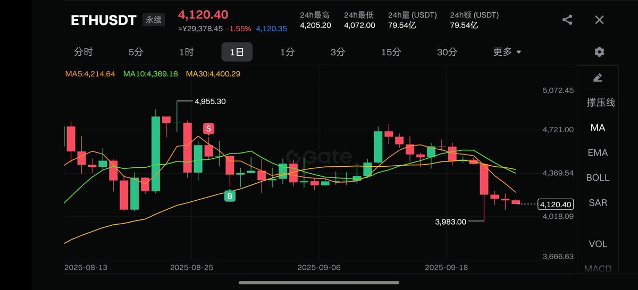Tap the home indicator bar
Image resolution: width=638 pixels, height=290 pixels.
(319, 283)
